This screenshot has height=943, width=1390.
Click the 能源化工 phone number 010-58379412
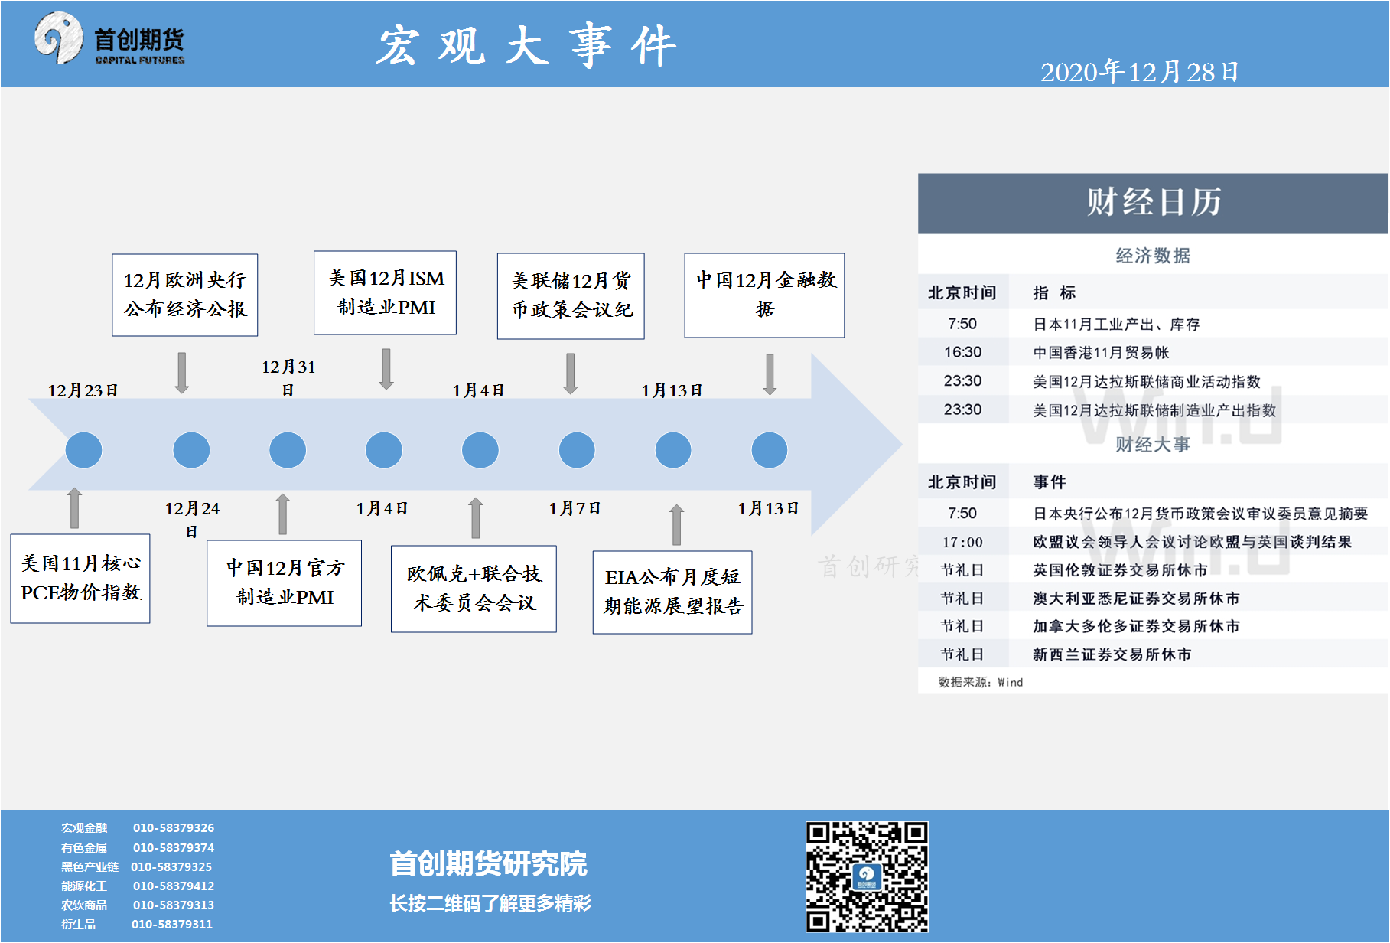click(x=174, y=886)
